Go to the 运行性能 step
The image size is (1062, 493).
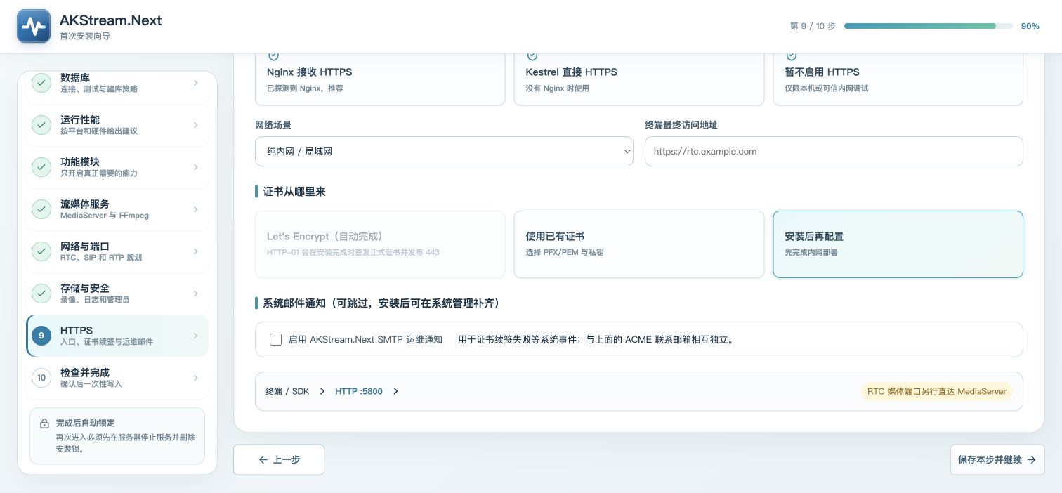(117, 125)
